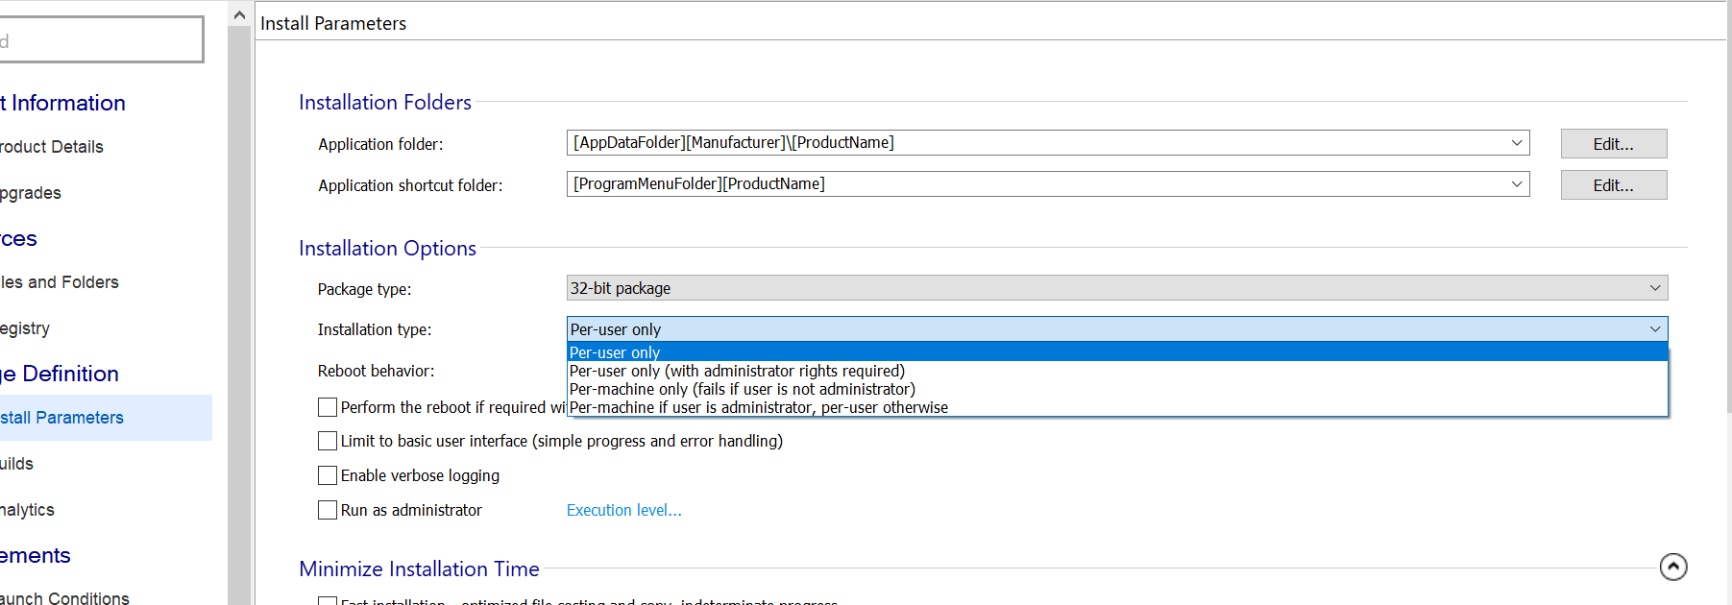The height and width of the screenshot is (605, 1732).
Task: Select Per-user only (with administrator rights required)
Action: pos(737,371)
